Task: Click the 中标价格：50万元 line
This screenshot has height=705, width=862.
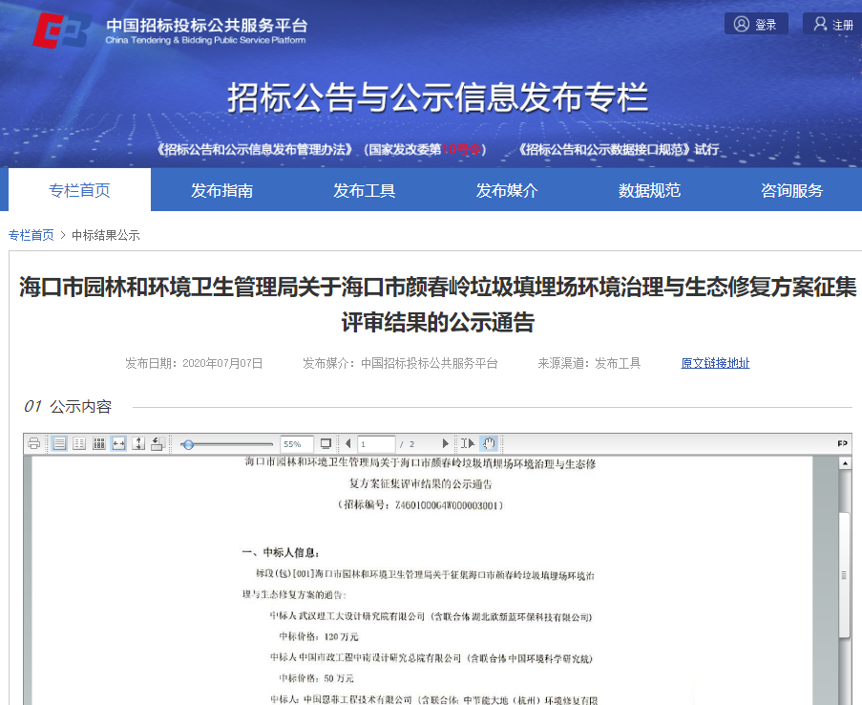Action: tap(316, 678)
